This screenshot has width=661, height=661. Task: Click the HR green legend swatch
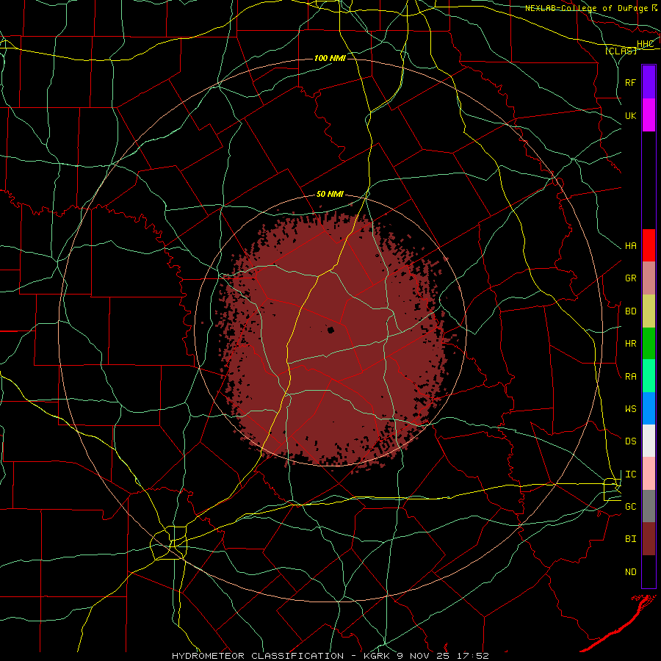tap(649, 344)
